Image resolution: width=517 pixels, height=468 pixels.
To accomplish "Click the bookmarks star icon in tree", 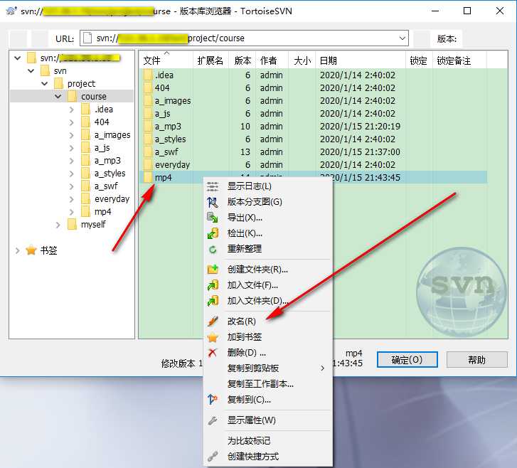I will pyautogui.click(x=31, y=250).
